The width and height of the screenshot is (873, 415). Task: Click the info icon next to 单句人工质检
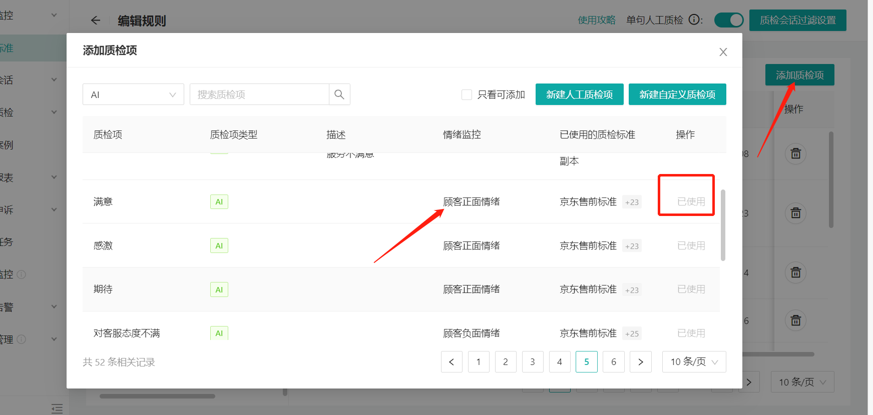tap(694, 20)
